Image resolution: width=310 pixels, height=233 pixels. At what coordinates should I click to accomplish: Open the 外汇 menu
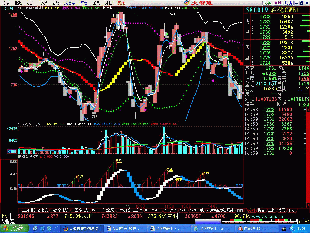pyautogui.click(x=109, y=3)
